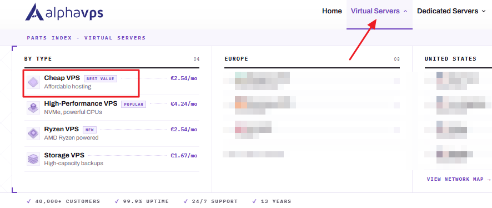Screen dimensions: 492x208
Task: Open the Home menu item
Action: (332, 11)
